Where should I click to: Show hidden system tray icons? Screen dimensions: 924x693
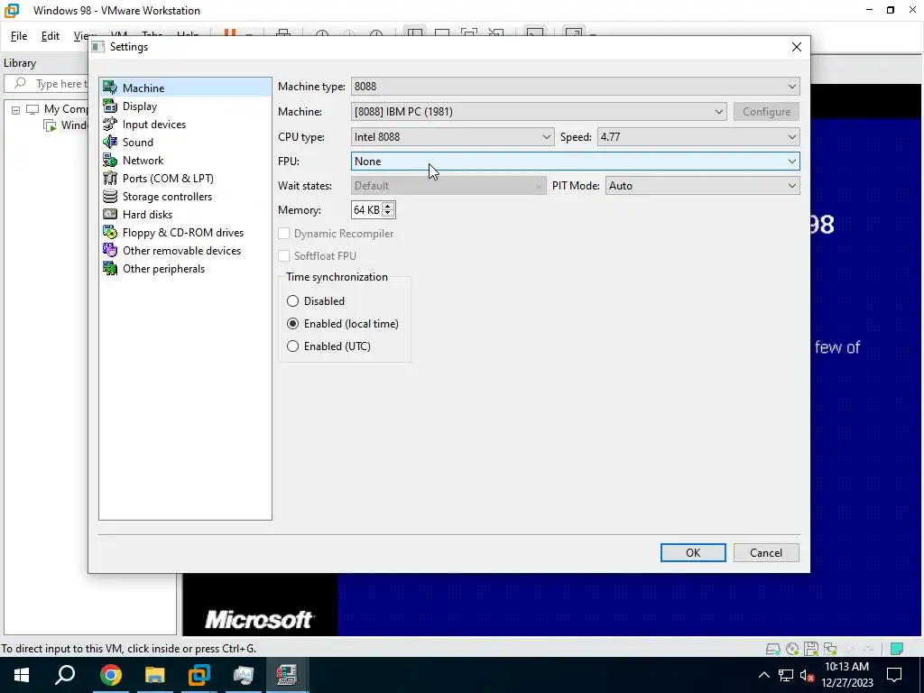point(763,675)
